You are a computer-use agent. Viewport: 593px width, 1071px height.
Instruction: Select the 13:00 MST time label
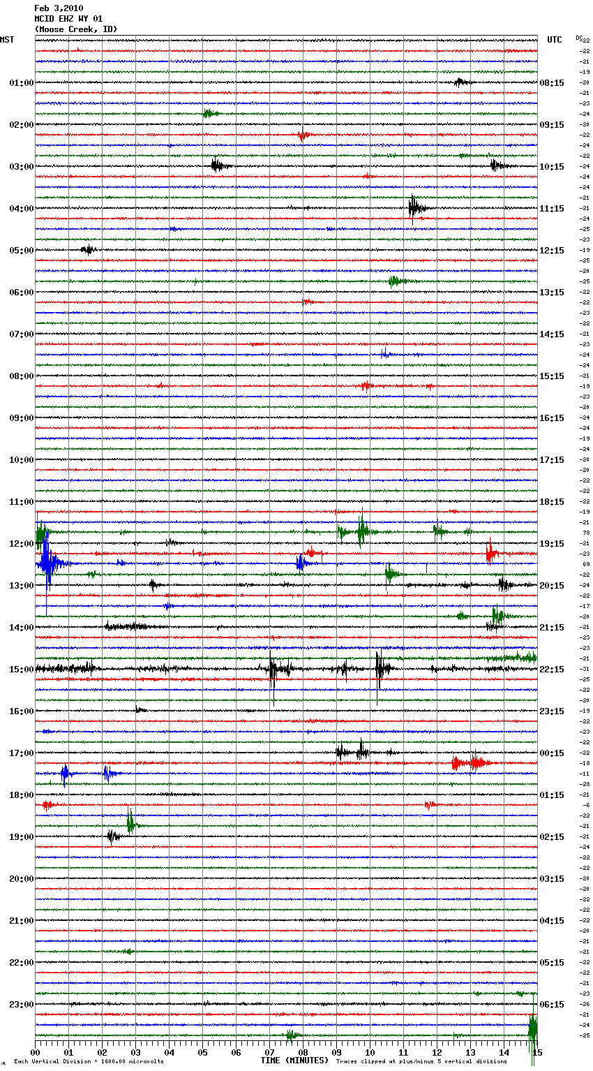[x=21, y=586]
